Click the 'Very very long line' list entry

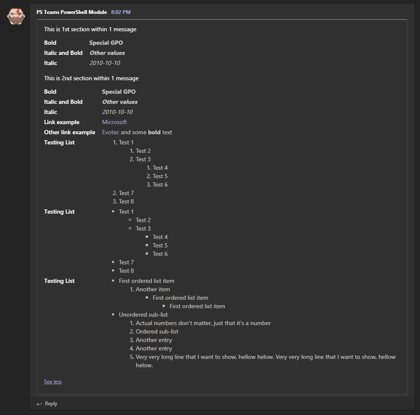[x=265, y=357]
